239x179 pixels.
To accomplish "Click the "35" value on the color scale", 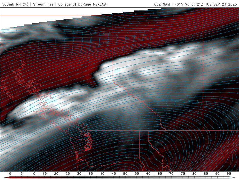I will coord(91,174).
